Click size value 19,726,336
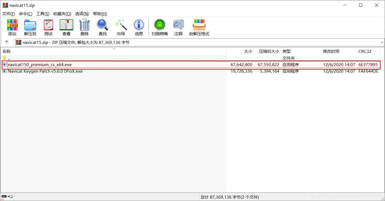Viewport: 385px width, 201px height. 241,71
